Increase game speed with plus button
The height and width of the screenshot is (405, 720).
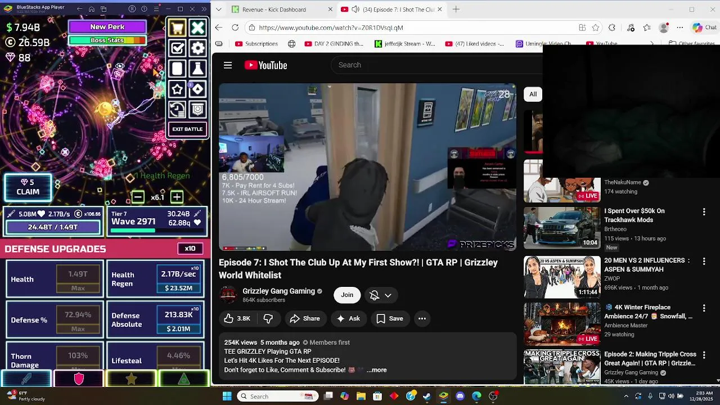point(177,197)
